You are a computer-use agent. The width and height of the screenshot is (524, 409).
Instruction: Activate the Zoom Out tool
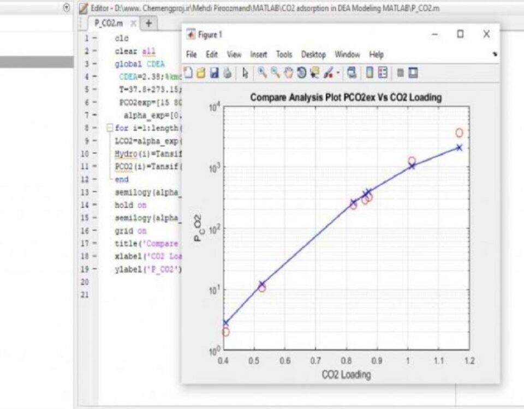point(275,73)
